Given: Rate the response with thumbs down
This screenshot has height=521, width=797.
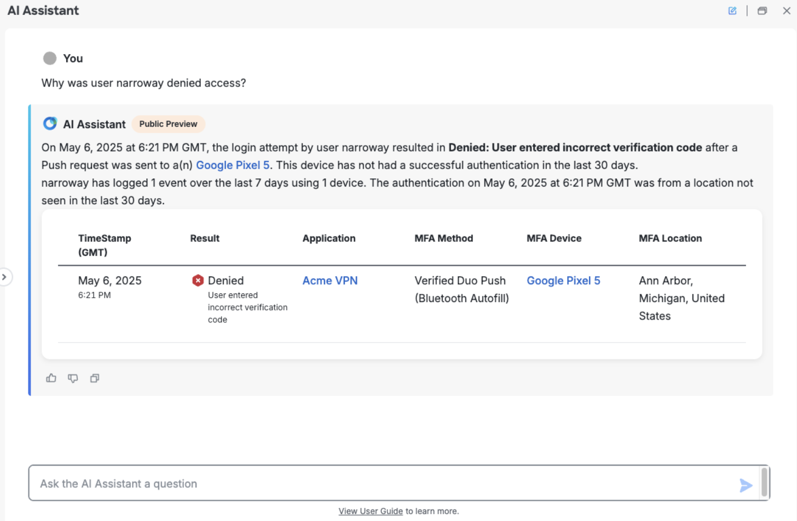Looking at the screenshot, I should 73,378.
